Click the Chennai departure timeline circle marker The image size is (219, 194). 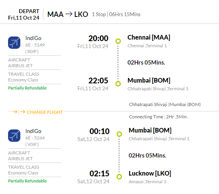tap(118, 41)
